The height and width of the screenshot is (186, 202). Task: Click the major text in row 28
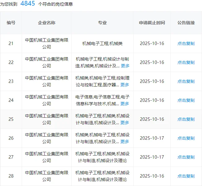coord(102,176)
